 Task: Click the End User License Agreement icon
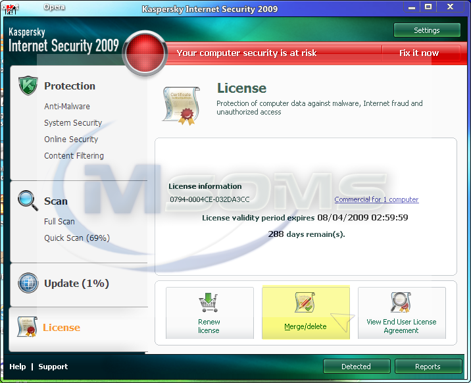coord(401,302)
